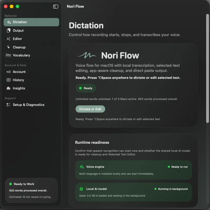Screen dimensions: 210x210
Task: Click the Setup & Diagnostics checklist icon
Action: tap(8, 105)
